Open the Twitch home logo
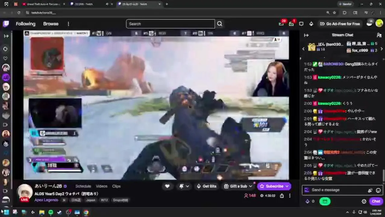Viewport: 385px width, 217px height. [x=6, y=24]
